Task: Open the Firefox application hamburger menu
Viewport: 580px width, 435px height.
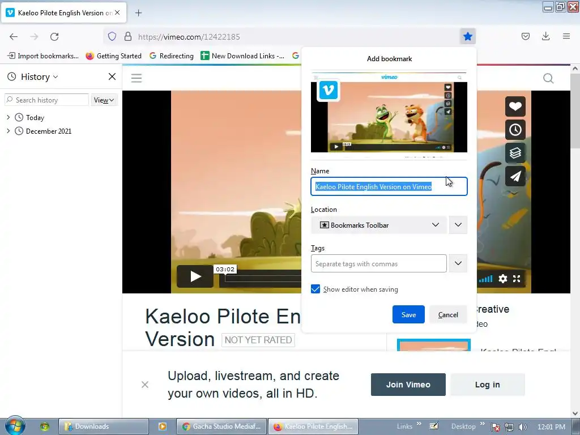Action: [x=566, y=36]
